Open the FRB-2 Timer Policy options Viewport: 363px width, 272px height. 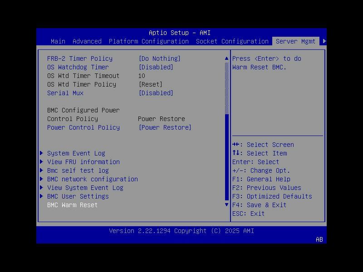coord(161,58)
